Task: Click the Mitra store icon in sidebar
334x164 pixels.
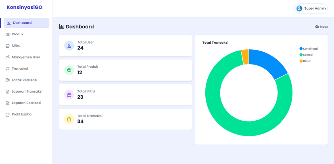Action: click(8, 46)
